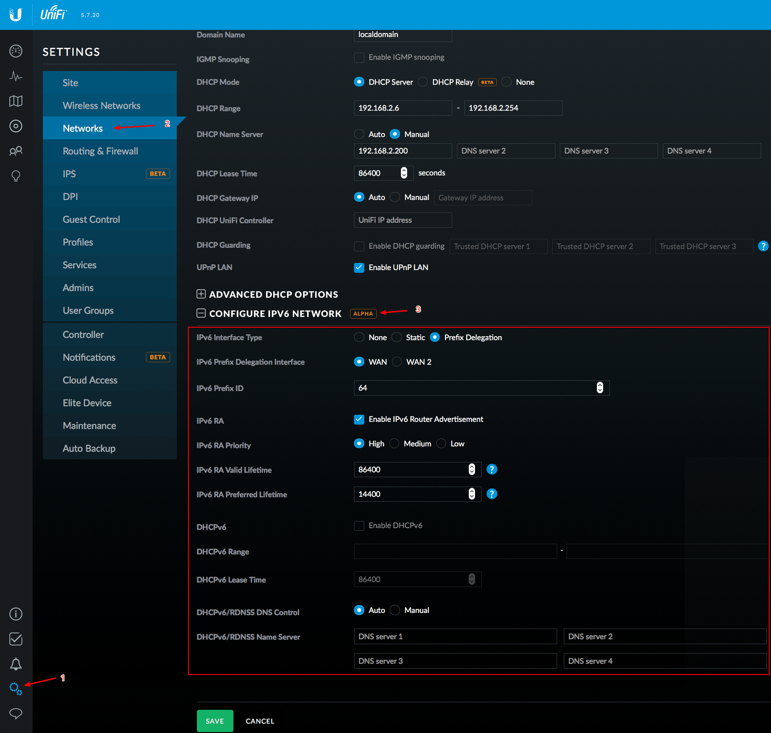Screen dimensions: 771x733
Task: Select Static IPv6 interface type
Action: coord(396,337)
